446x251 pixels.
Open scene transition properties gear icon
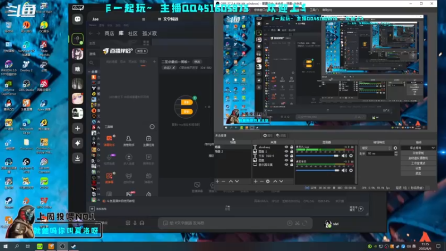395,148
